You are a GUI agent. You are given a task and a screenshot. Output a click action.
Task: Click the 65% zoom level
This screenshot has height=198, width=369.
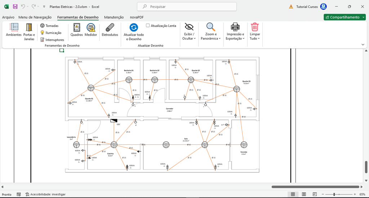(363, 194)
